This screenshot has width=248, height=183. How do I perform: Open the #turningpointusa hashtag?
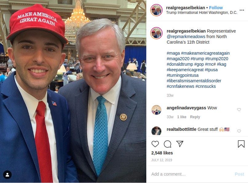click(183, 75)
